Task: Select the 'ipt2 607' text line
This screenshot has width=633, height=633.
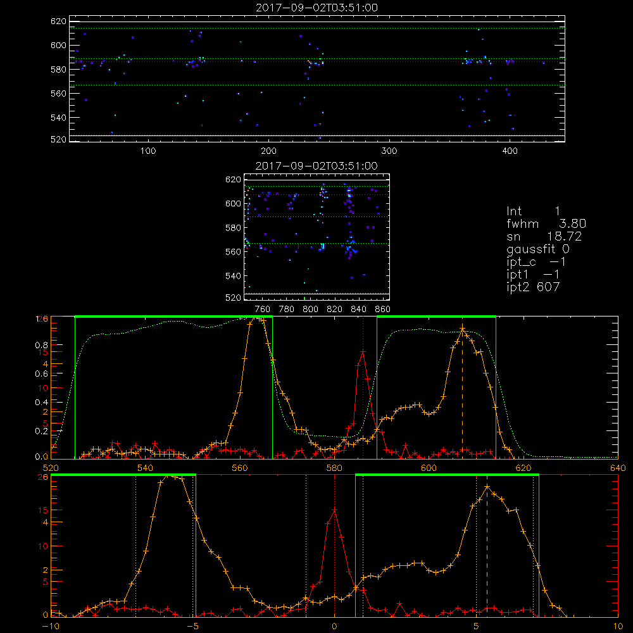Action: (x=533, y=287)
